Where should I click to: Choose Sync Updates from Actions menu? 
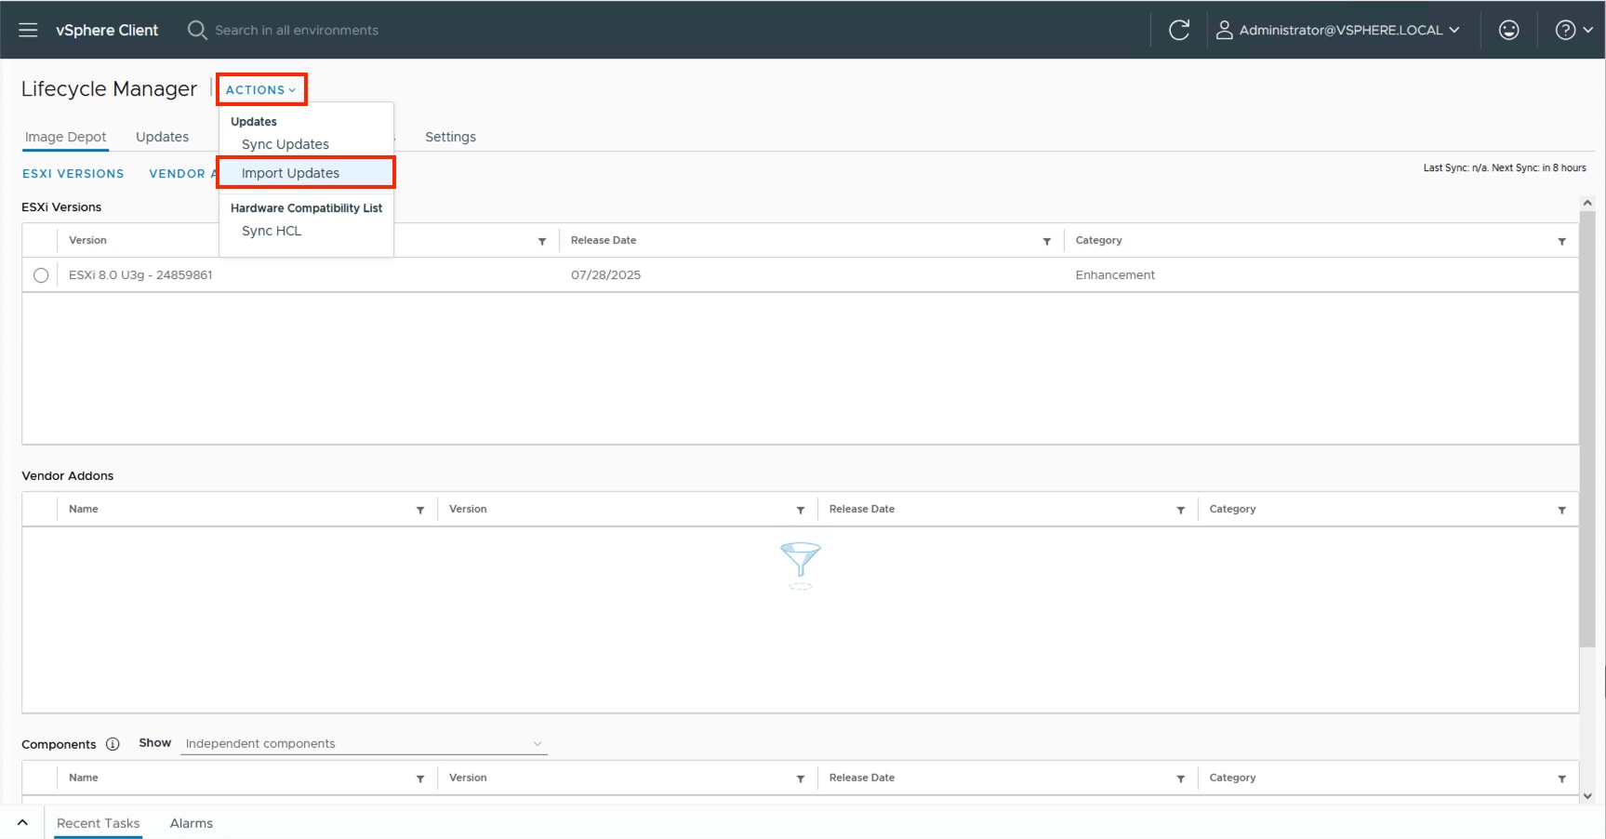[285, 144]
